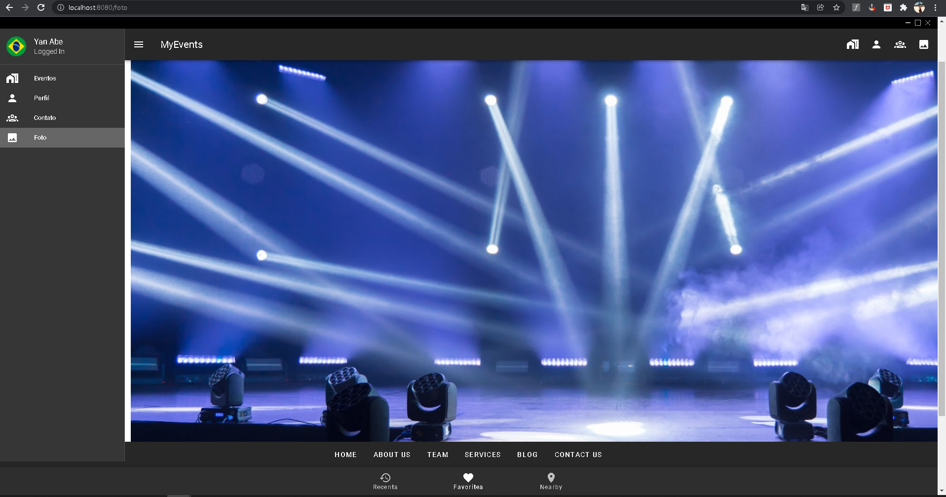Click the CONTACT US footer button
The height and width of the screenshot is (497, 946).
click(x=578, y=455)
